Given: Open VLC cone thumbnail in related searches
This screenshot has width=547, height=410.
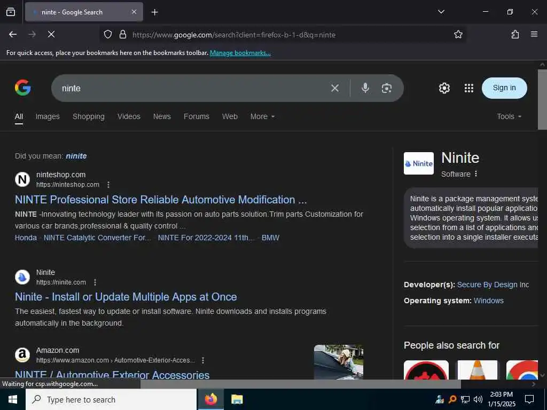Looking at the screenshot, I should (477, 370).
